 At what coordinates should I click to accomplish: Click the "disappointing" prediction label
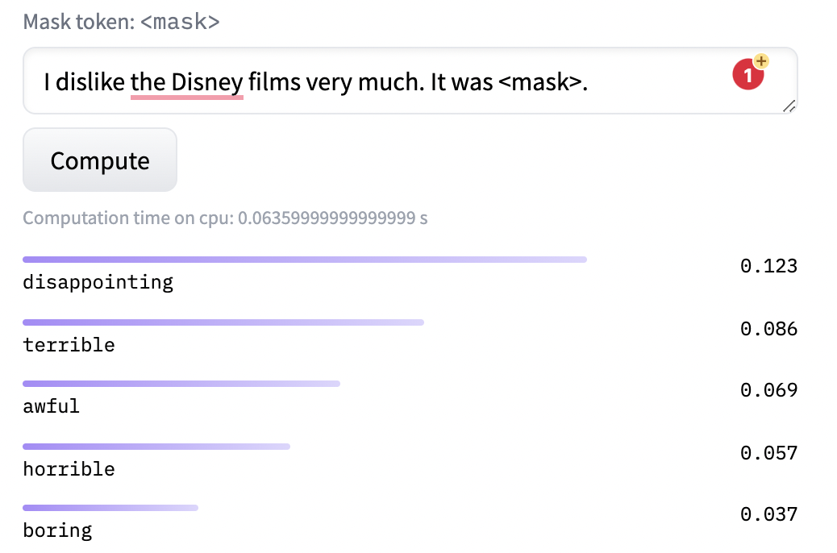coord(98,282)
